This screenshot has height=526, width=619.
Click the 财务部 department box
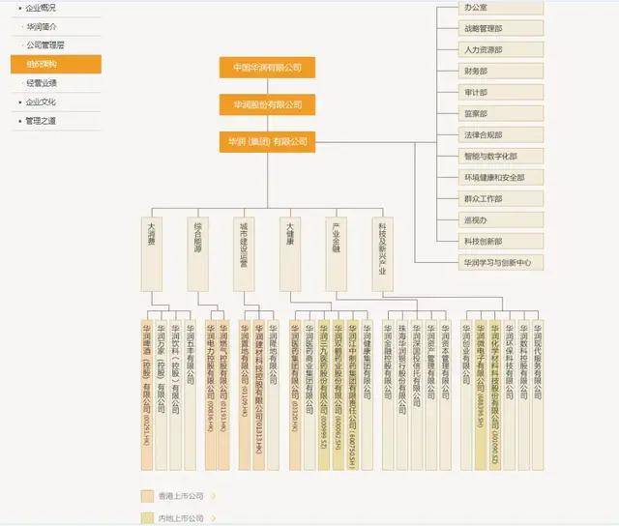[501, 71]
